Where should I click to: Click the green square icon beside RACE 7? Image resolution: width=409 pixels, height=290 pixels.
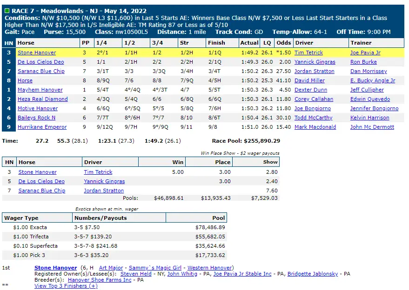pos(7,11)
